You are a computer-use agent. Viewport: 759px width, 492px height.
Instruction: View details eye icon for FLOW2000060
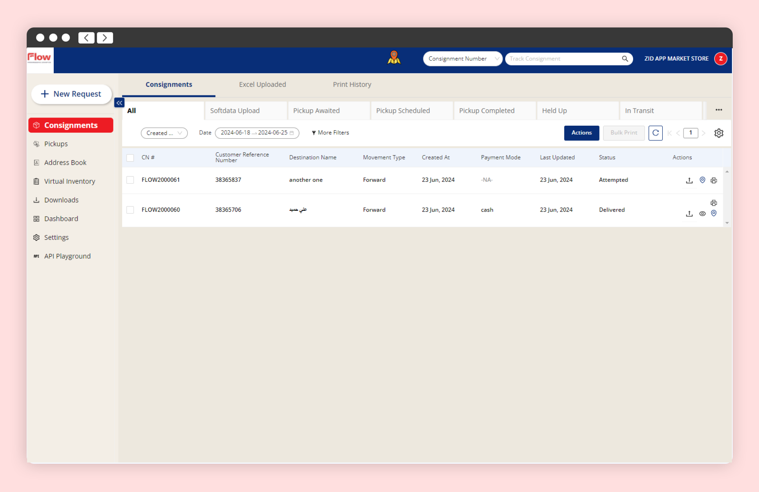702,214
